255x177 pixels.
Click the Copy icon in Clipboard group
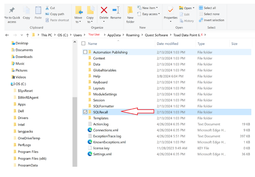tap(26, 10)
